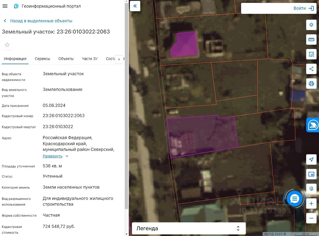This screenshot has height=236, width=319.
Task: Click the Землепользование value
Action: [62, 90]
